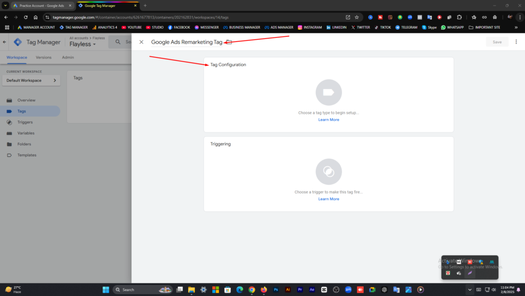The image size is (525, 296).
Task: Click the address bar URL
Action: [x=140, y=17]
